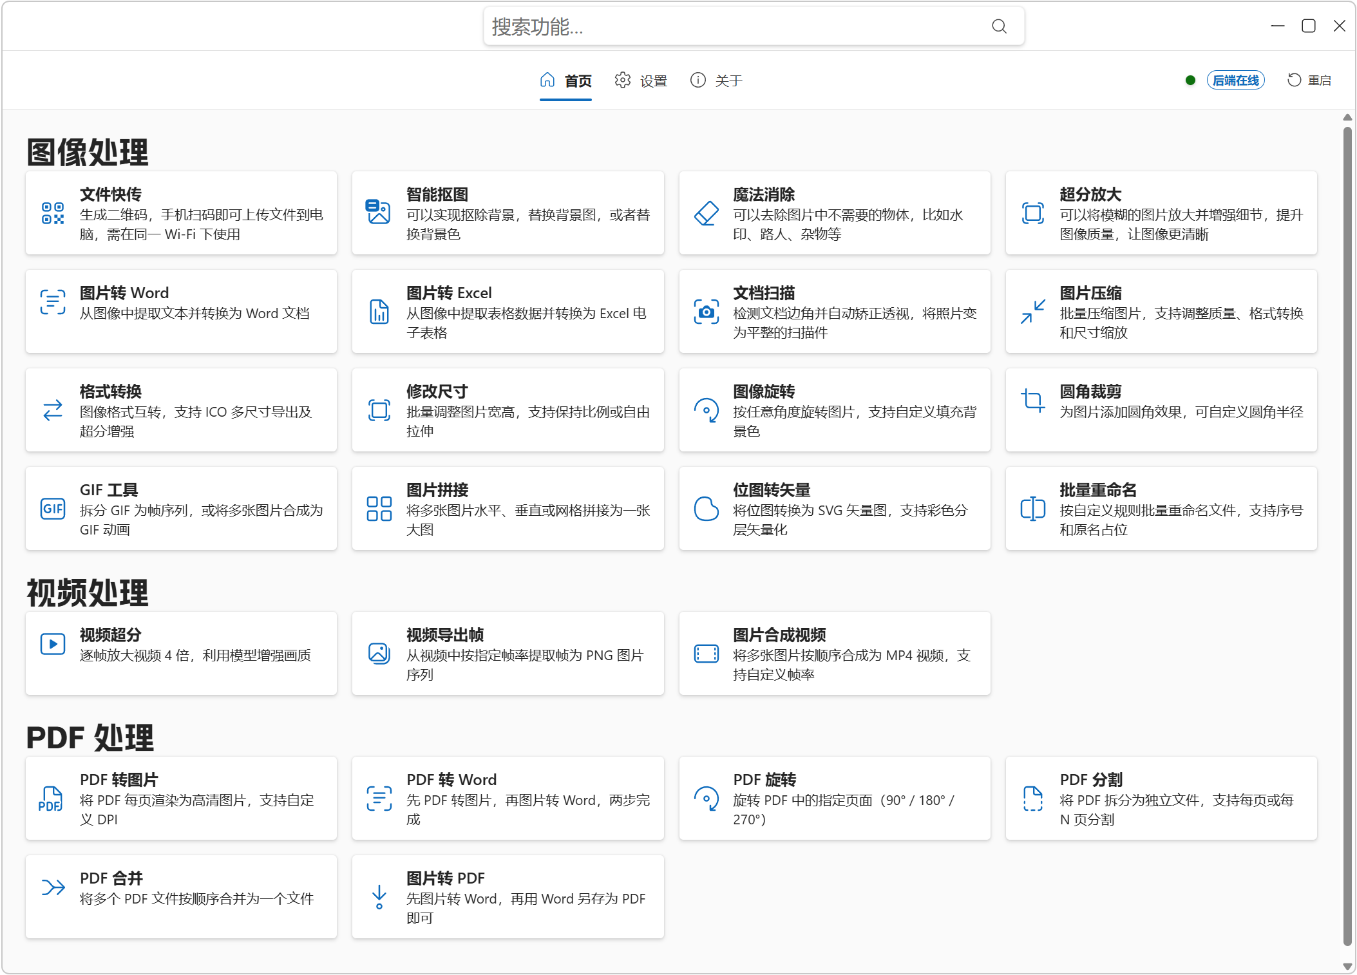Open the 关于 tab
The image size is (1357, 975).
coord(716,80)
